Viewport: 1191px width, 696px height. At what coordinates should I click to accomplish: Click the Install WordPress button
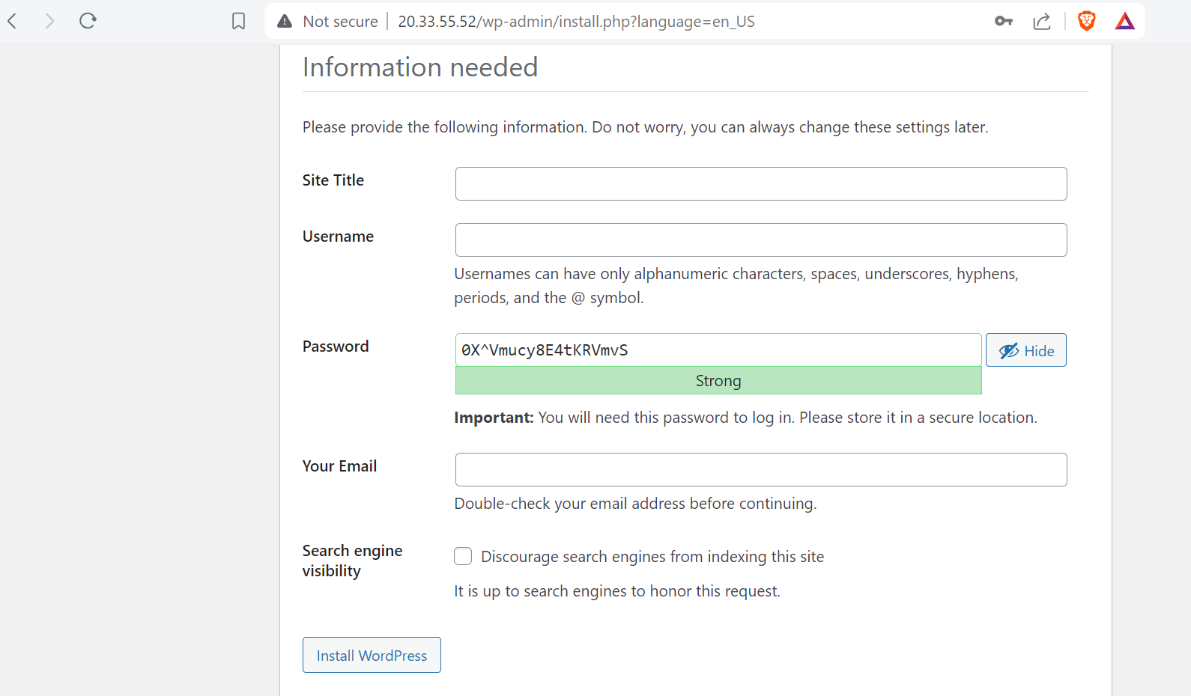372,655
